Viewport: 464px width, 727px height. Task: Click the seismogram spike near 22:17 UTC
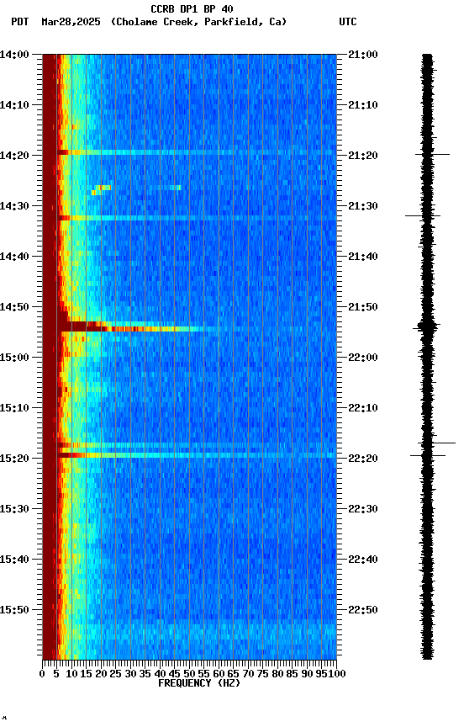pos(436,443)
